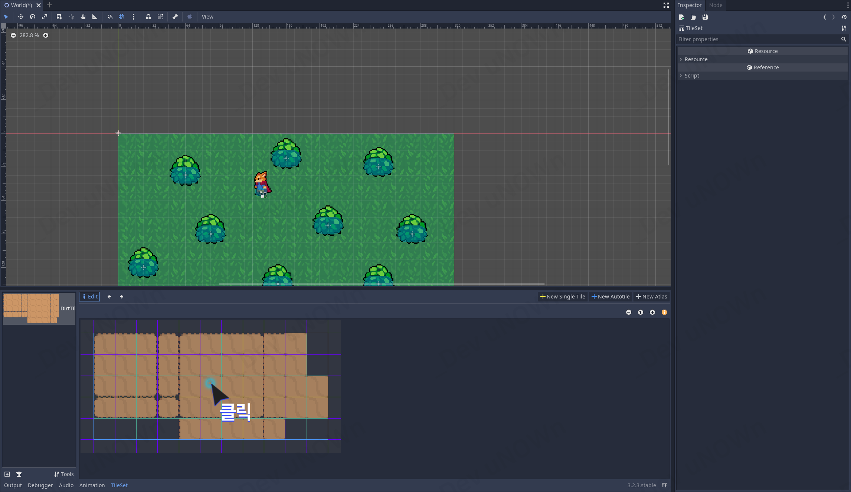Open the View menu

click(x=207, y=17)
